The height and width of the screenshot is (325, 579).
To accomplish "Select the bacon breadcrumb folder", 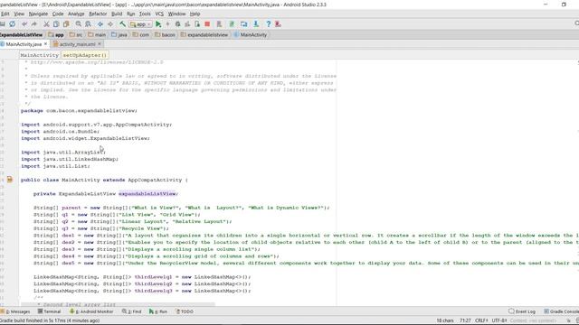I will tap(165, 34).
